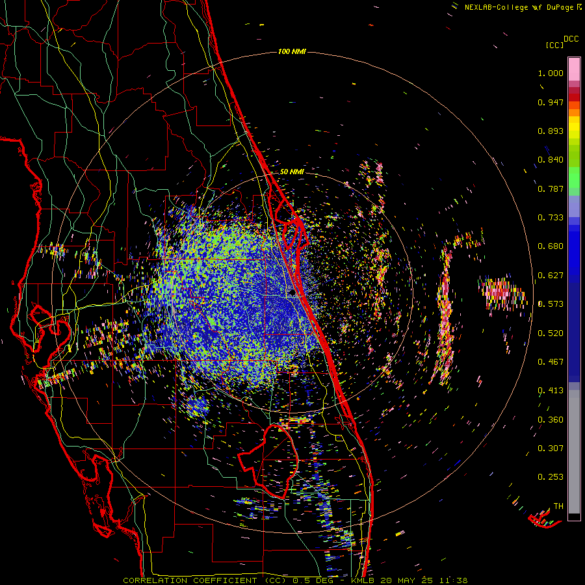Select the 0.467 scale value
Viewport: 585px width, 585px height.
point(551,362)
